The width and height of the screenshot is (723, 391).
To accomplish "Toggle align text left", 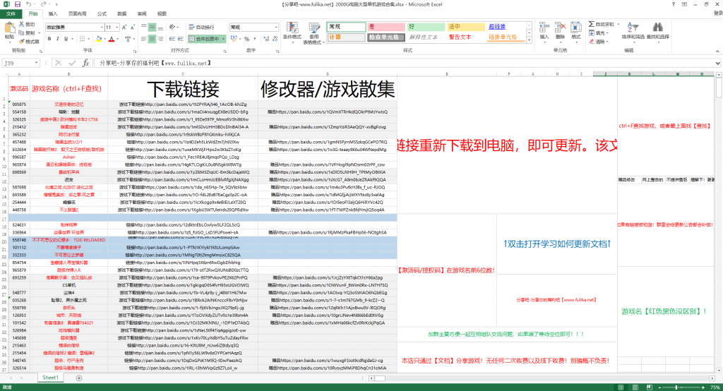I will [x=143, y=39].
